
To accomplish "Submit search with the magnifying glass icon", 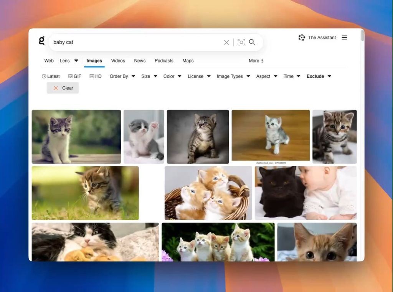I will coord(252,42).
